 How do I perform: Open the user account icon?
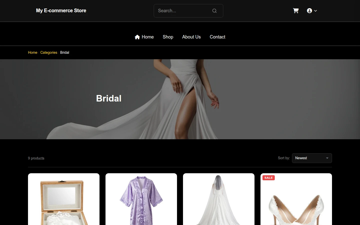309,11
